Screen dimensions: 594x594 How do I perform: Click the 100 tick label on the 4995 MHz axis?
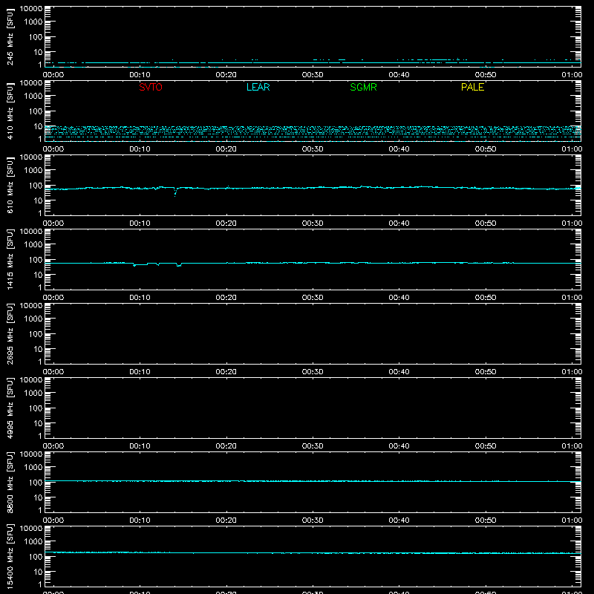36,408
